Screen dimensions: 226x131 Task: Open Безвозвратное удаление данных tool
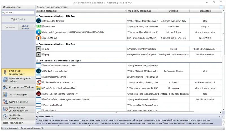click(x=18, y=109)
